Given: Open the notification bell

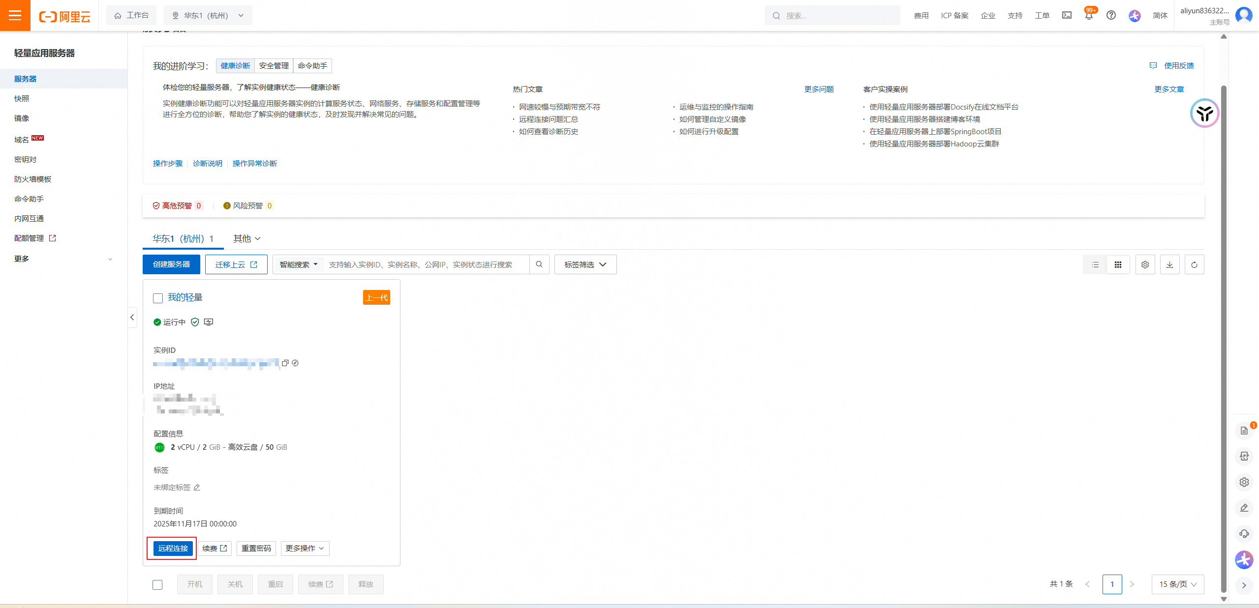Looking at the screenshot, I should tap(1089, 16).
